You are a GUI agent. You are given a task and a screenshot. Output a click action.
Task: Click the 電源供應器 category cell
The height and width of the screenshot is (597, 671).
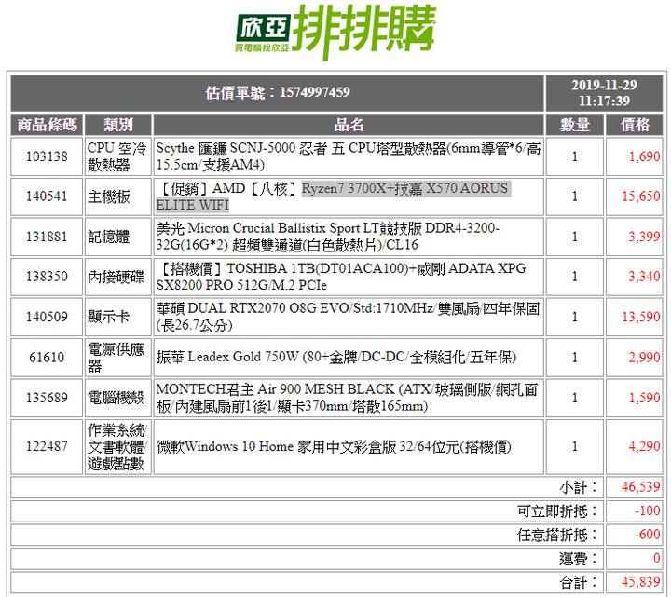click(x=118, y=357)
